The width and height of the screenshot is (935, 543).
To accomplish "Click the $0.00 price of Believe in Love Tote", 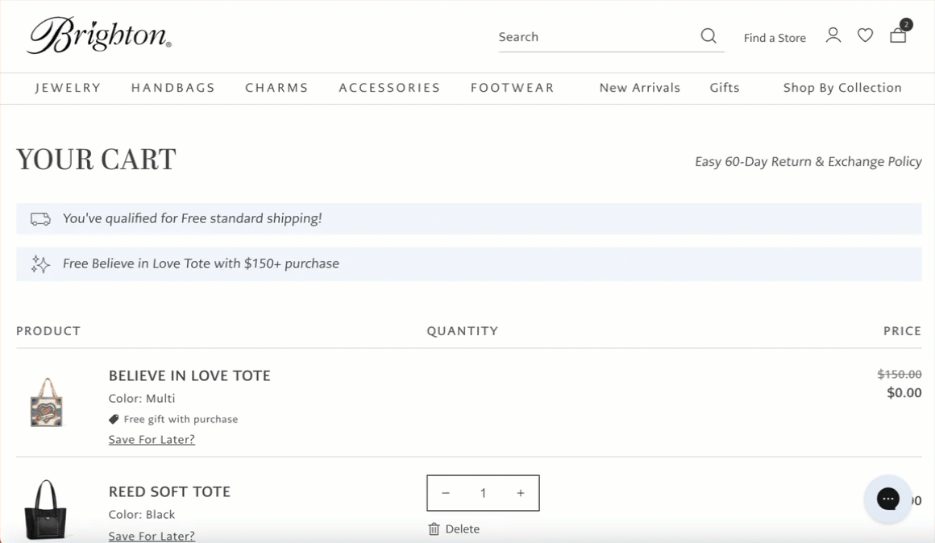I will click(x=904, y=393).
